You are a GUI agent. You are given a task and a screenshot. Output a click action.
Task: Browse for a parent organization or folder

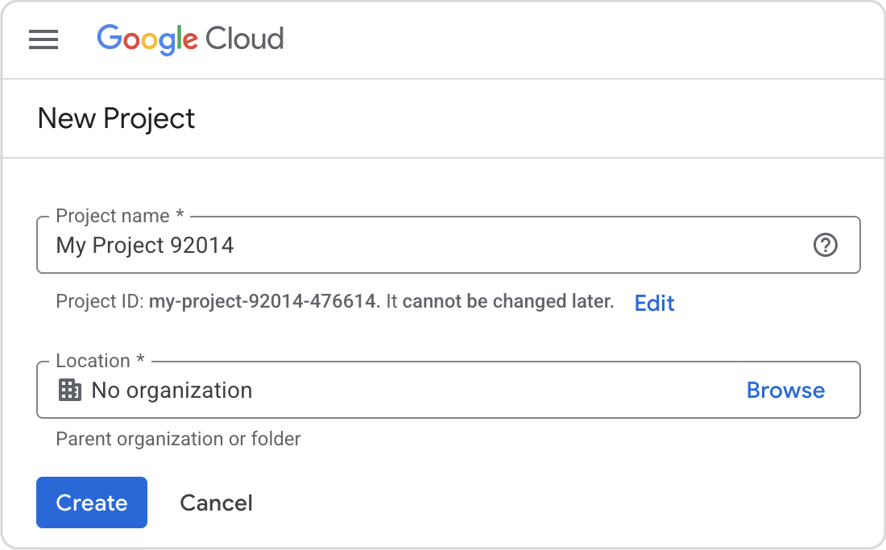pyautogui.click(x=785, y=390)
